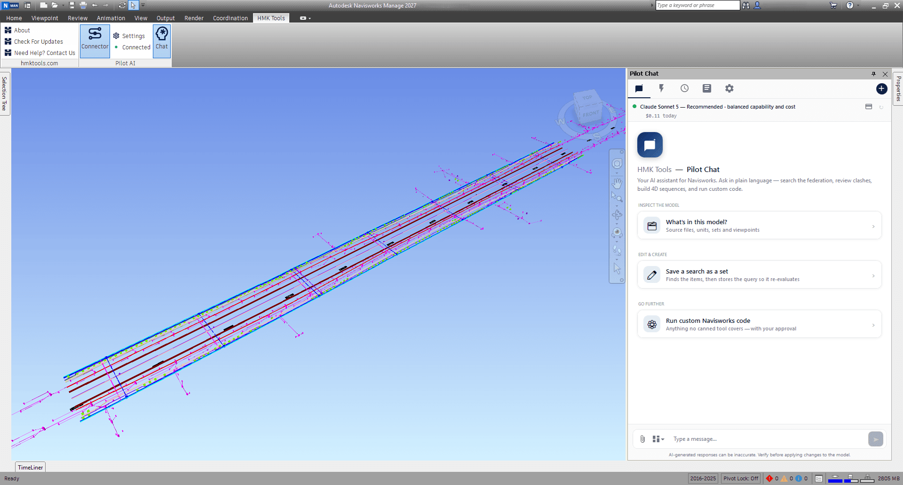Click the Type a message input field
The height and width of the screenshot is (485, 903).
coord(768,439)
